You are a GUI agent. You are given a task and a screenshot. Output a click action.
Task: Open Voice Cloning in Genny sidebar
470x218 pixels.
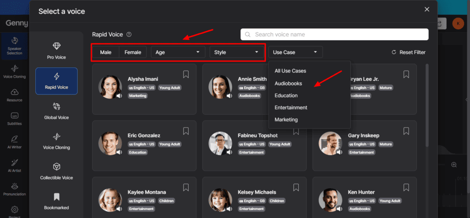click(14, 72)
